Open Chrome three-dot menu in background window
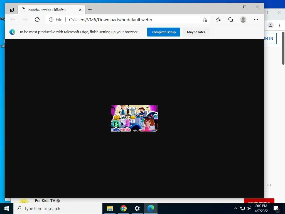The height and width of the screenshot is (214, 285). [279, 25]
